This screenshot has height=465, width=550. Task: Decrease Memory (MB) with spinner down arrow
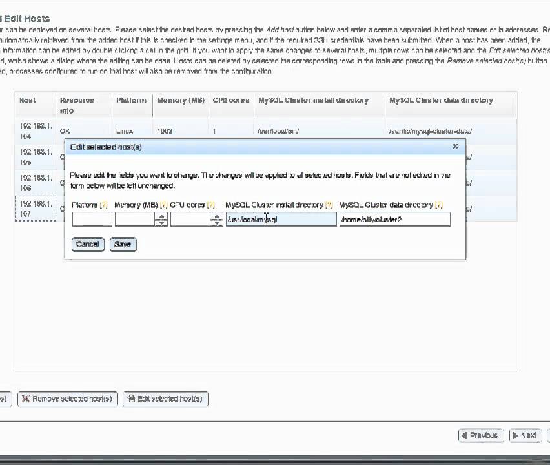[x=161, y=223]
